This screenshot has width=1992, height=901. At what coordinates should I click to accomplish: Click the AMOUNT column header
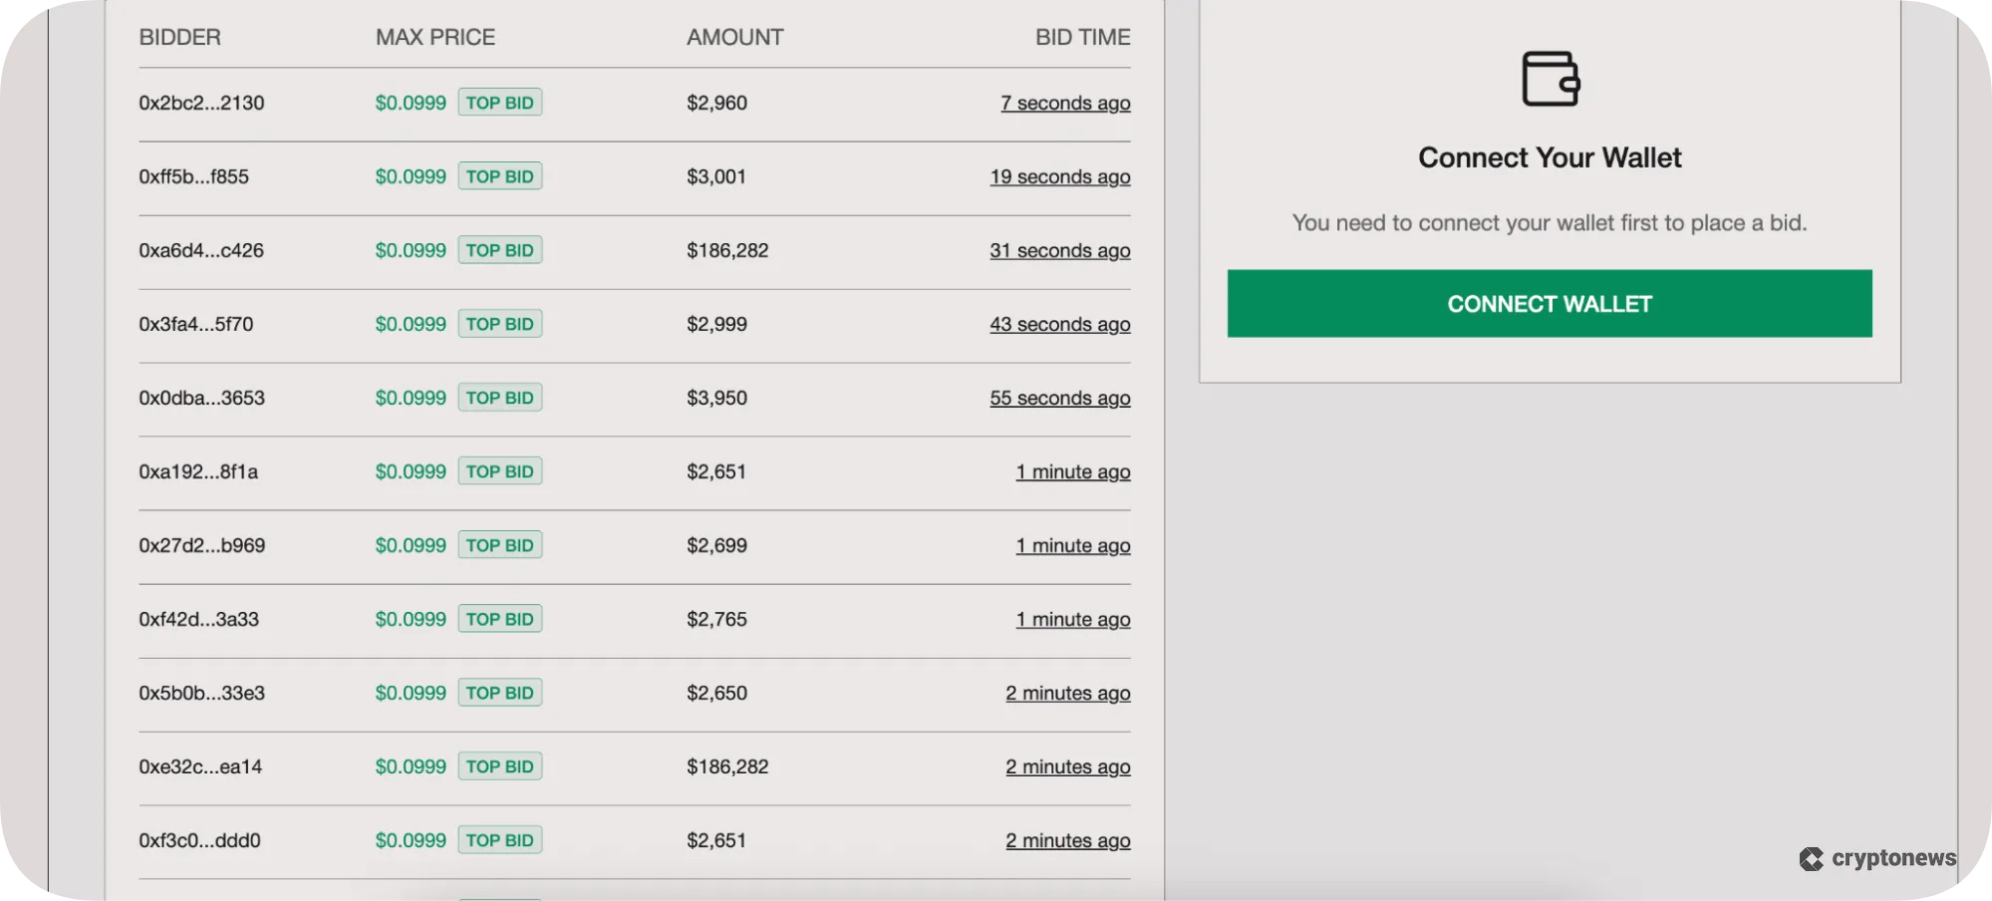[734, 37]
